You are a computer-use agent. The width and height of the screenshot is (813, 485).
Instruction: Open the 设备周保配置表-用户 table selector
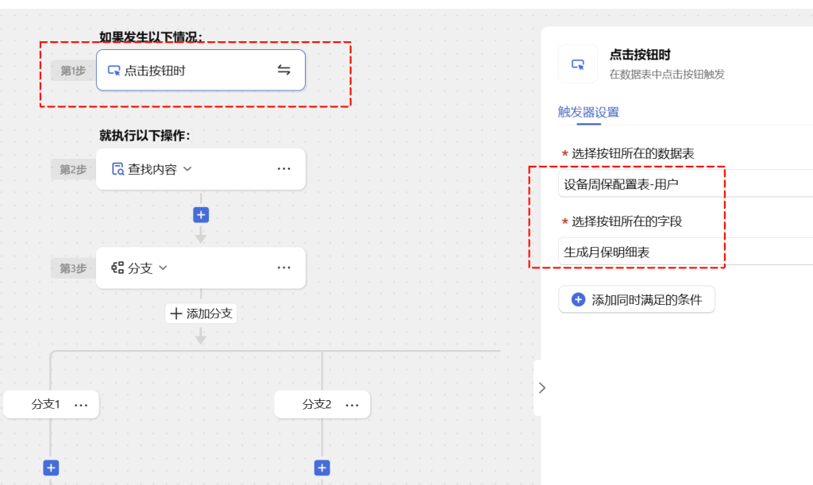(685, 184)
